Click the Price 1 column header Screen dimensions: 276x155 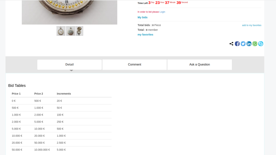tap(16, 94)
